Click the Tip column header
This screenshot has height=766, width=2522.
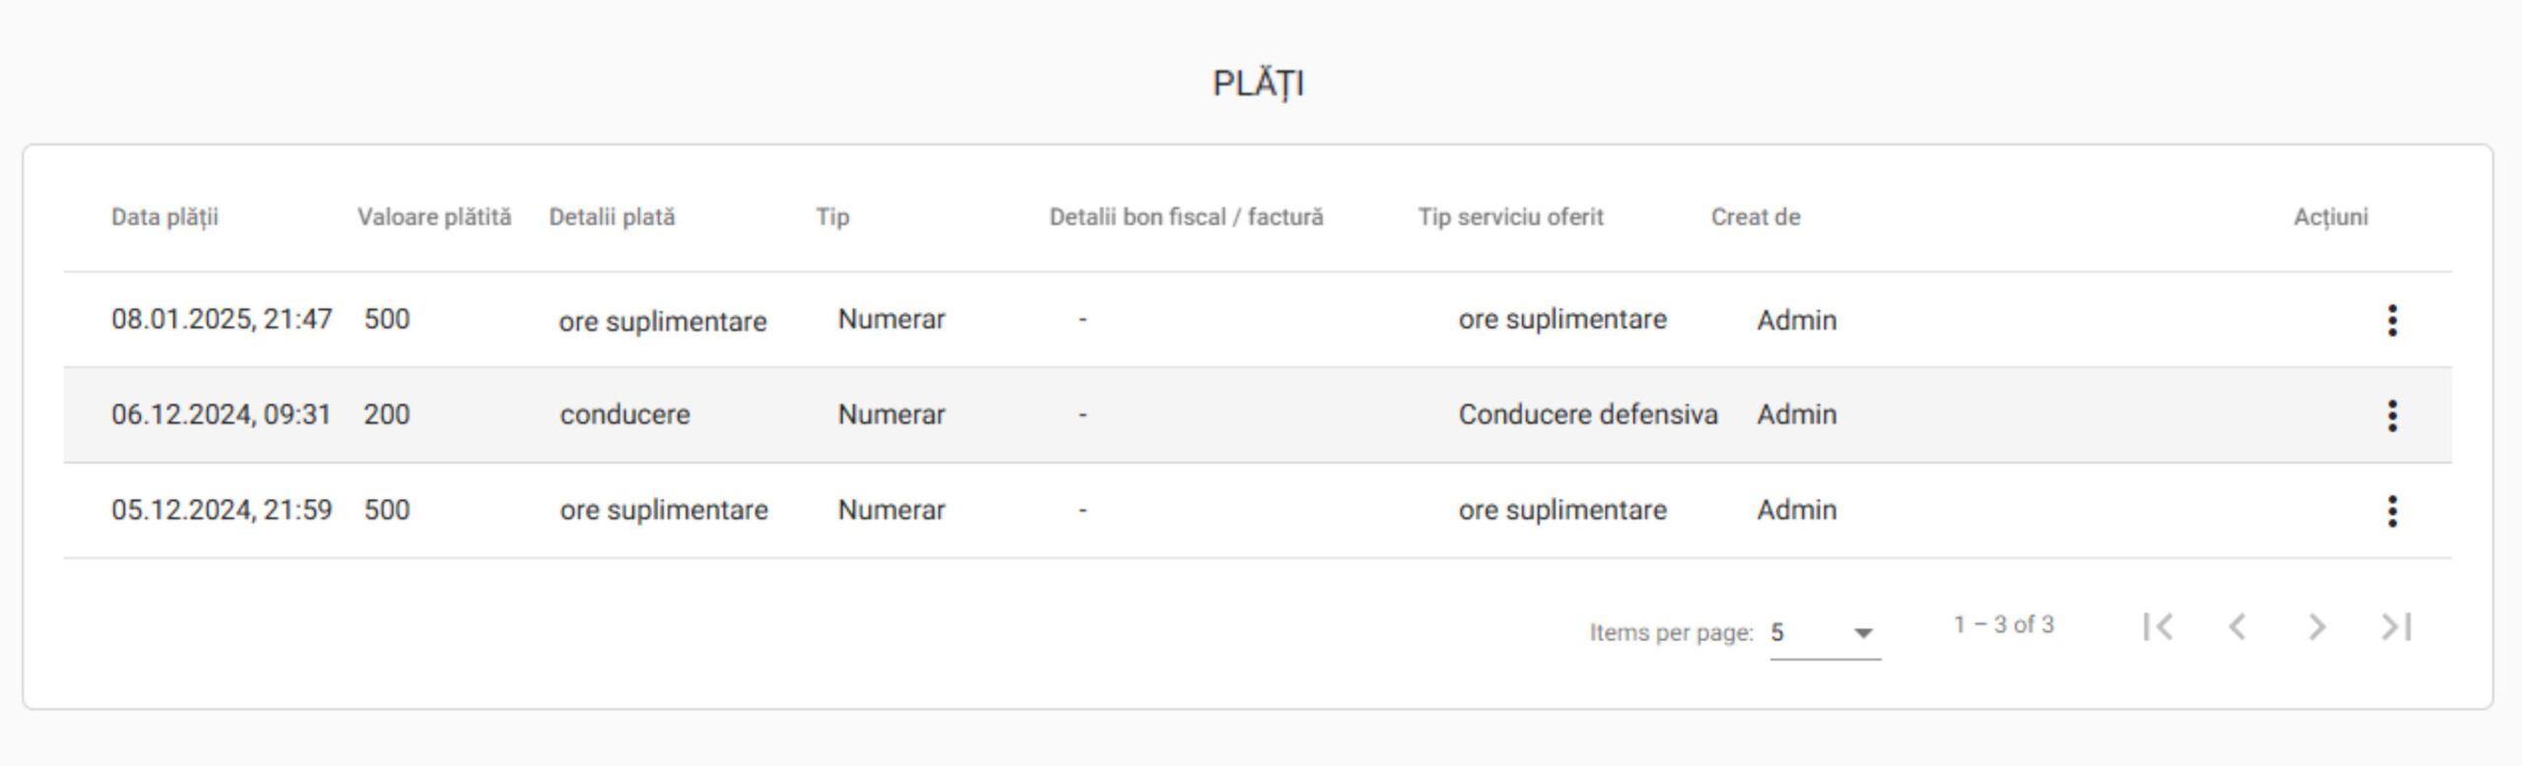pos(832,218)
